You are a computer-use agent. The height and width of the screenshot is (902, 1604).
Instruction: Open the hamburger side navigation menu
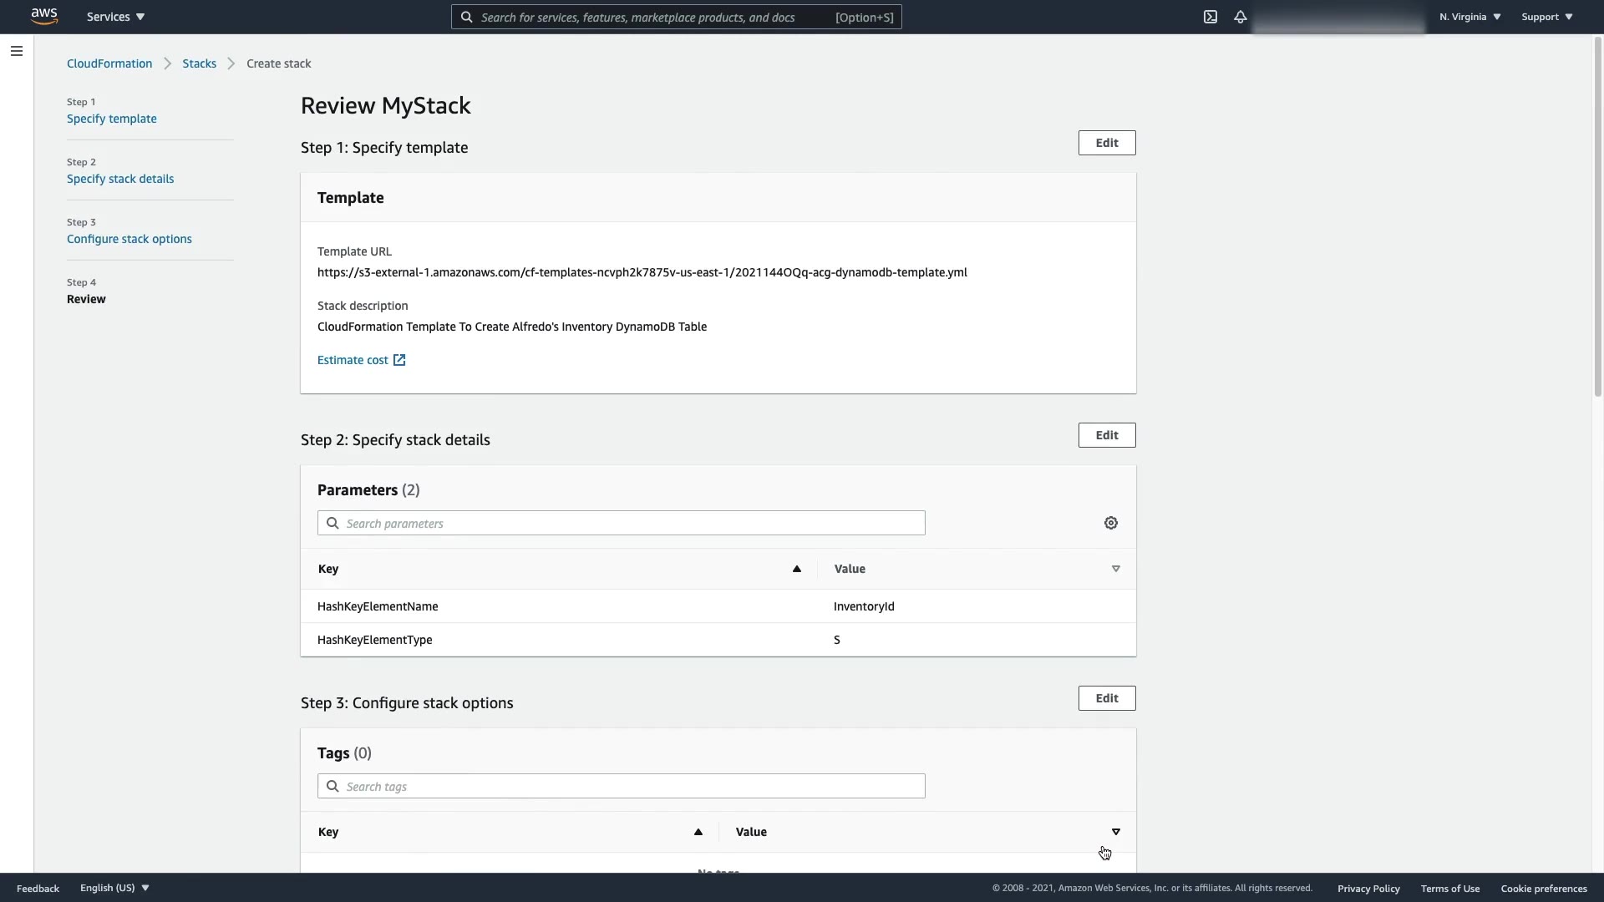point(16,51)
